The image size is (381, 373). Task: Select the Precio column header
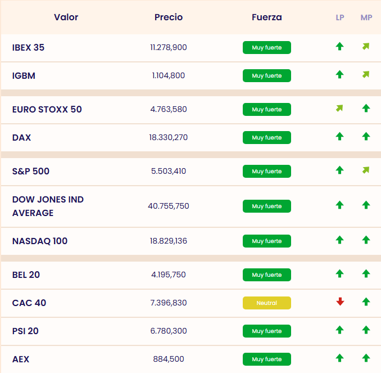tap(169, 17)
